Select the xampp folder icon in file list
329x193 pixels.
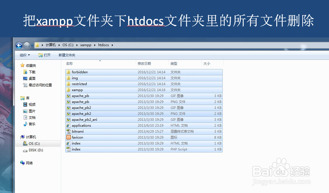68,90
